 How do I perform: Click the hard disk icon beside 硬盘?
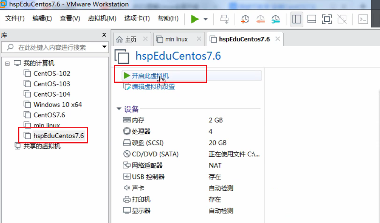[x=127, y=143]
